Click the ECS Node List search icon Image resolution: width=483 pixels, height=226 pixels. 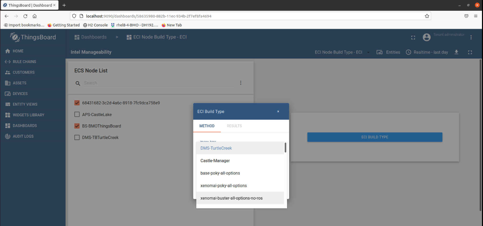pyautogui.click(x=78, y=83)
